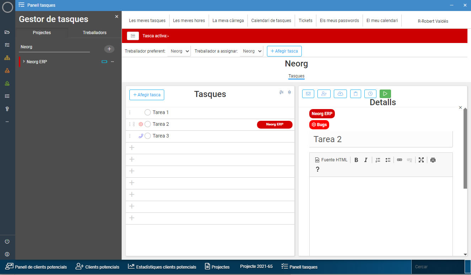Image resolution: width=471 pixels, height=275 pixels.
Task: Check the completion circle for Tarea 3
Action: point(148,136)
